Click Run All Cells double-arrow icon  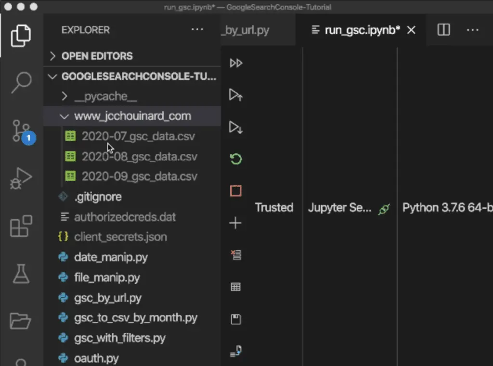point(236,63)
